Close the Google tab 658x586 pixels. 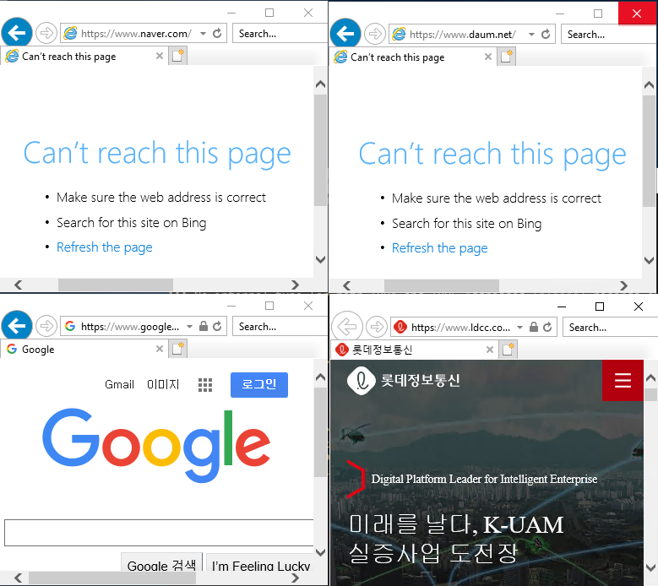click(160, 349)
